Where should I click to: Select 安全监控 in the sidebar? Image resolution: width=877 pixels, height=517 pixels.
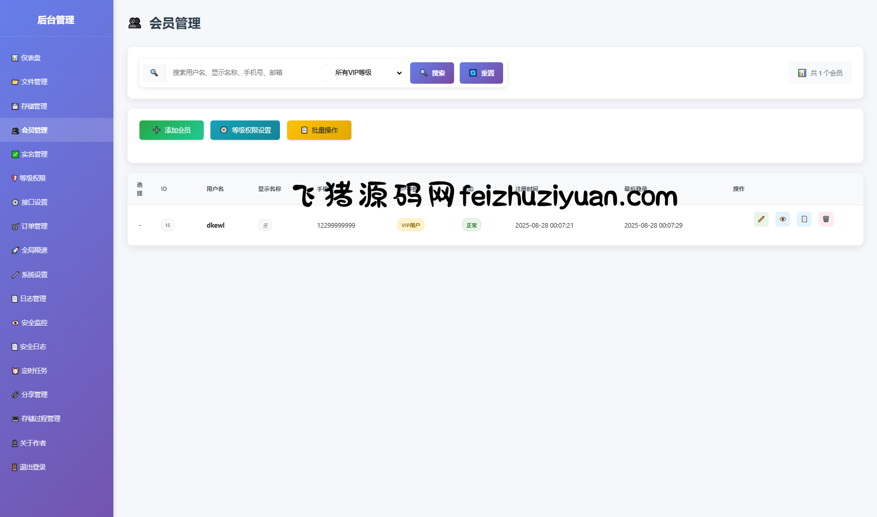pyautogui.click(x=34, y=323)
